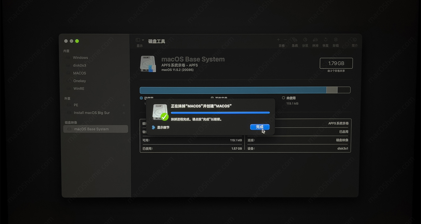Open the 简介 info toolbar icon

tap(355, 40)
